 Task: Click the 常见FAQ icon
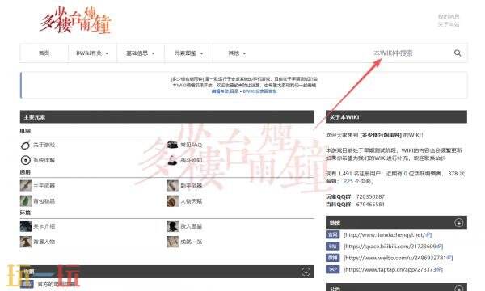coord(172,145)
